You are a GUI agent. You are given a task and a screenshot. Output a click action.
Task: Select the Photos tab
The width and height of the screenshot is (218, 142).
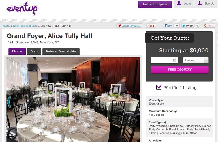17,51
